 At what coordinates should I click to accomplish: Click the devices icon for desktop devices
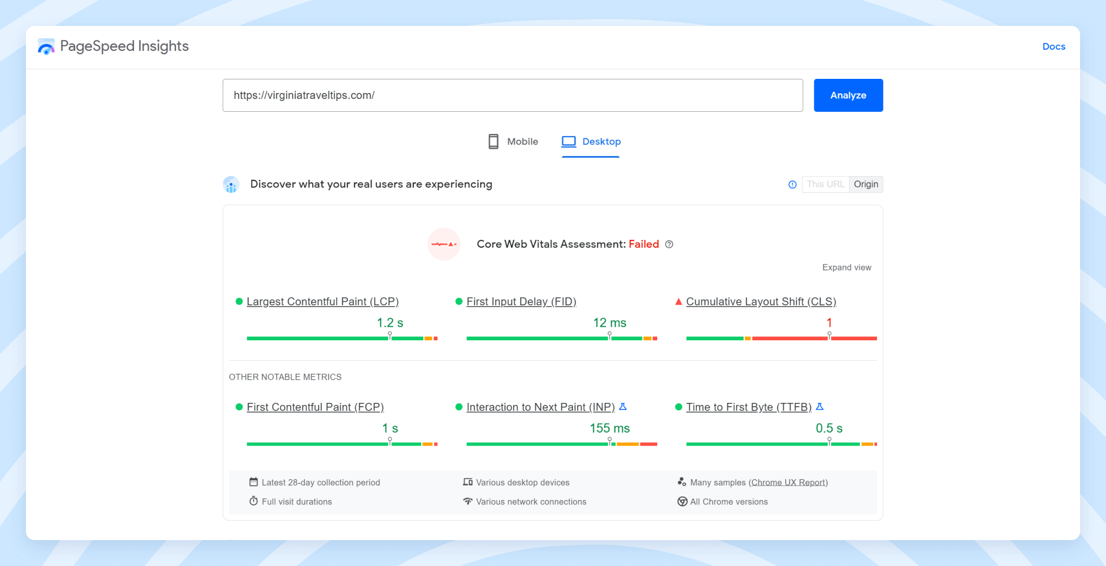point(468,482)
